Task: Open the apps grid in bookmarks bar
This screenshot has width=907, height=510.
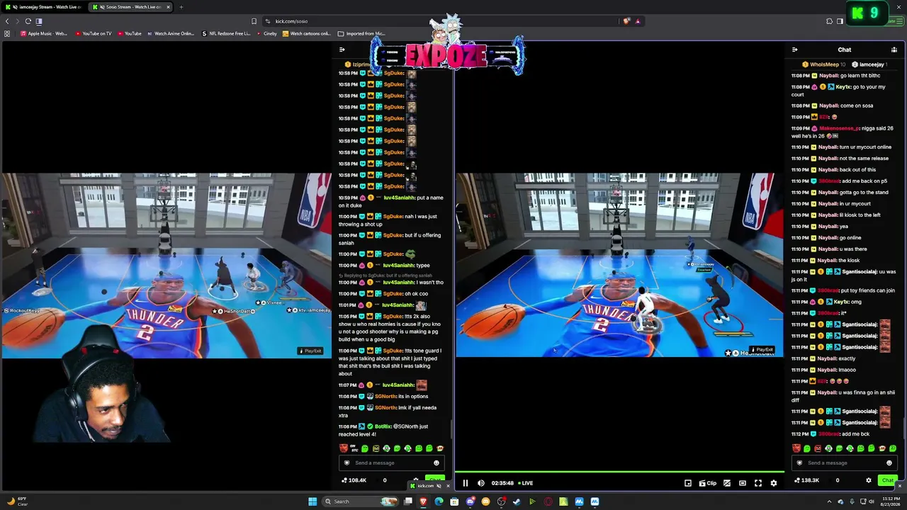Action: [7, 33]
